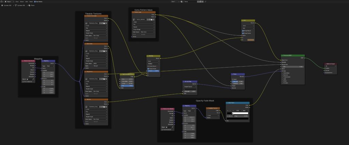Click the B color swatch in Add node

(x=251, y=40)
